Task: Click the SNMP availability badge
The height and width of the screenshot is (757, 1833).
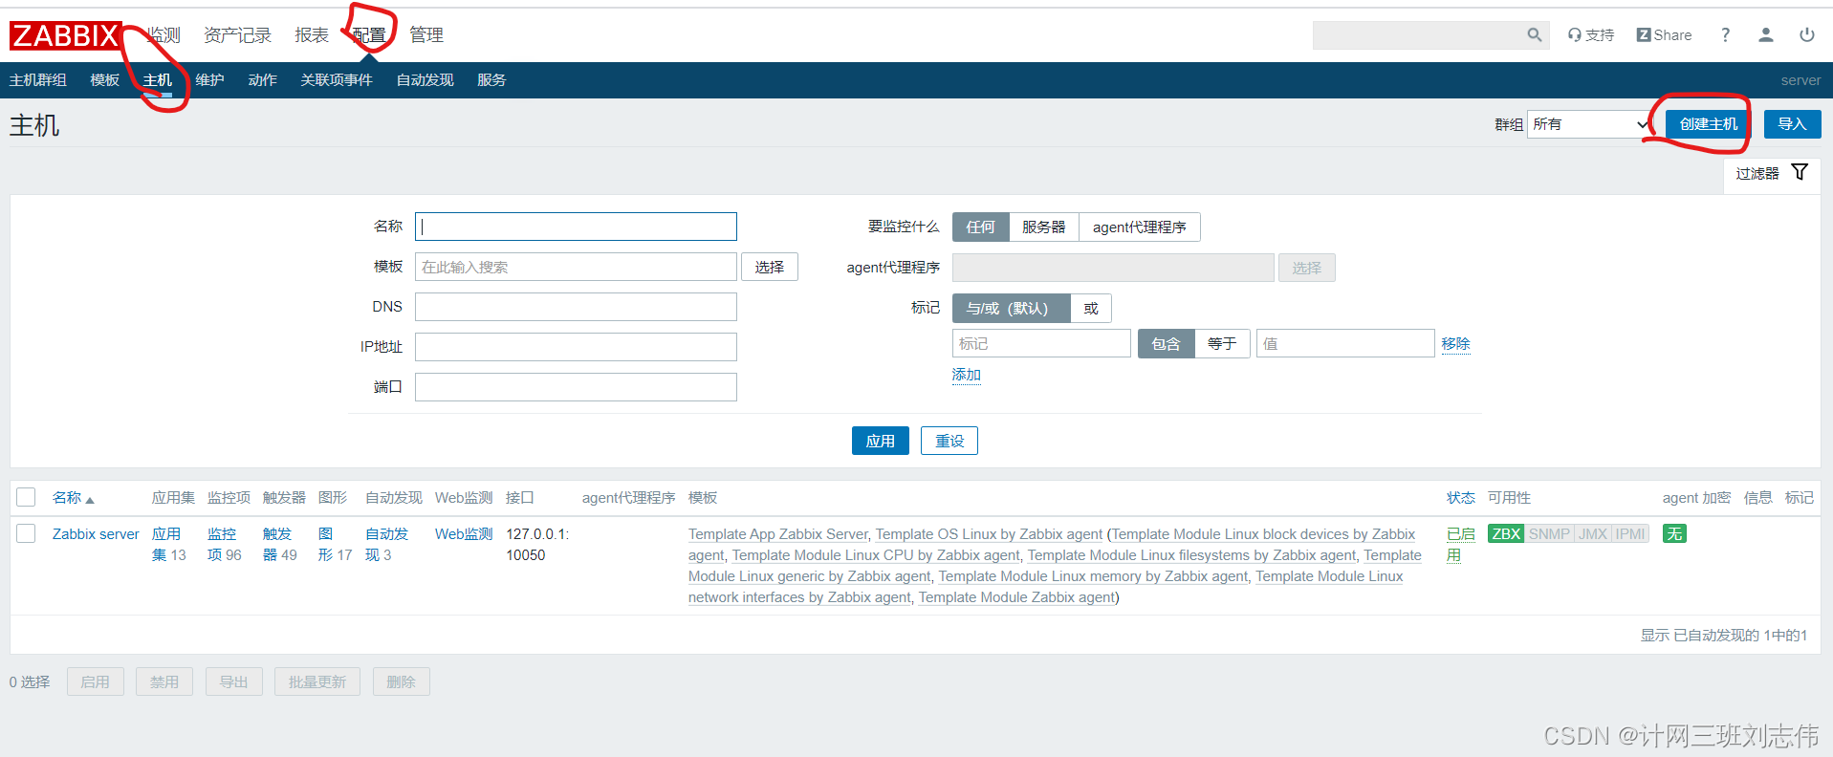Action: tap(1549, 534)
